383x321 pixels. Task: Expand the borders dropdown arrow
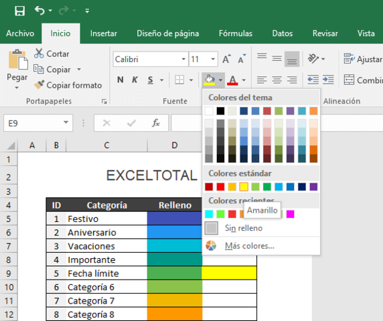[x=191, y=80]
